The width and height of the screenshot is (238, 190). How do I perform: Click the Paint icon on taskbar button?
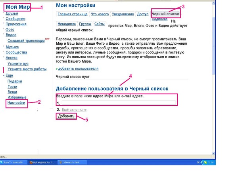61,162
